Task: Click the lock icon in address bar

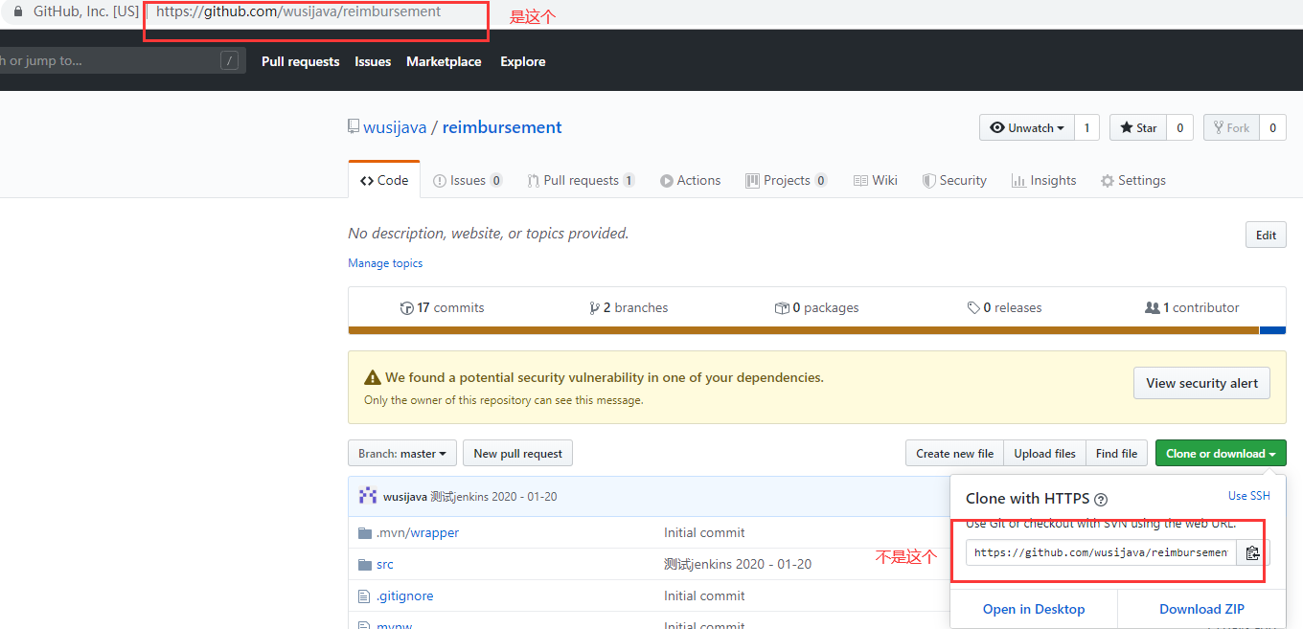Action: pos(17,12)
